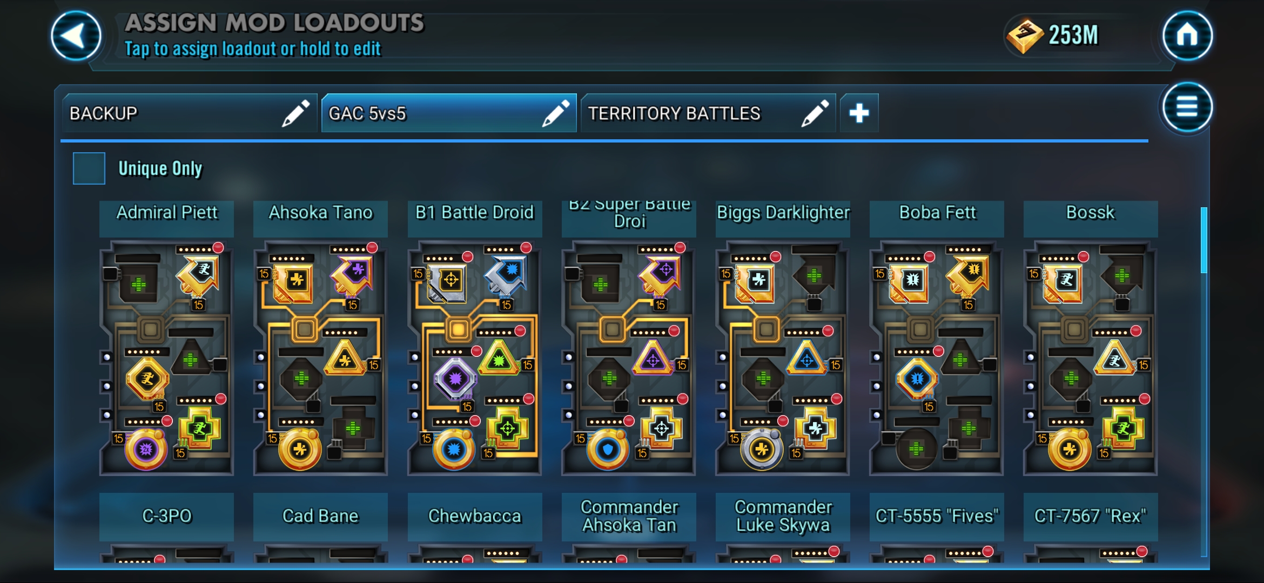Go back using the arrow icon
1264x583 pixels.
click(76, 36)
